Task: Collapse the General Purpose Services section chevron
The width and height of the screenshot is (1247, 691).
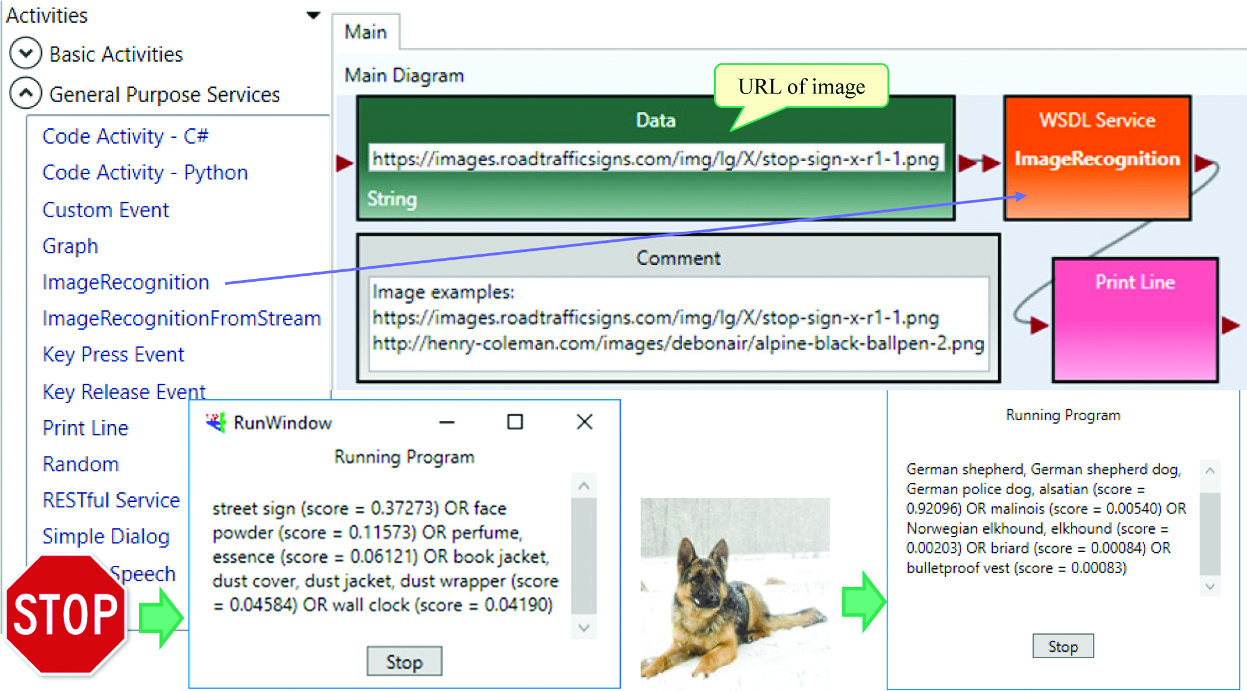Action: [x=26, y=93]
